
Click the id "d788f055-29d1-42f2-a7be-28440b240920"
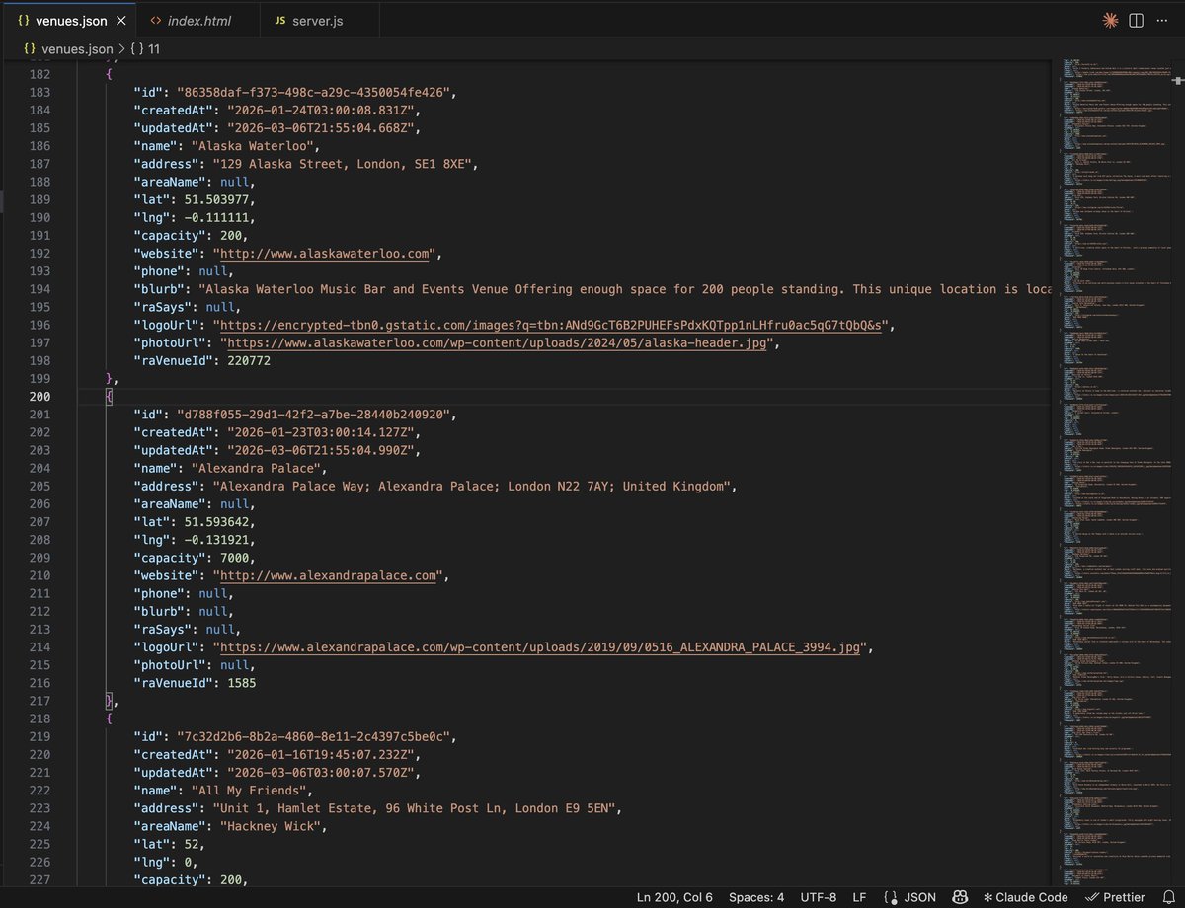[315, 415]
